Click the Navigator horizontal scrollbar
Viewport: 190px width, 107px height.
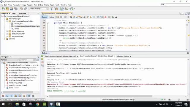pos(18,92)
